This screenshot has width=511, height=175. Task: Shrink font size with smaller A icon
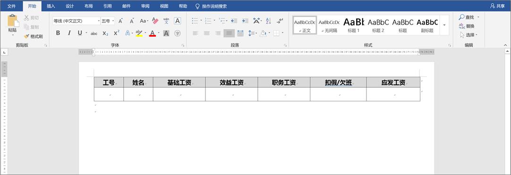tap(132, 21)
